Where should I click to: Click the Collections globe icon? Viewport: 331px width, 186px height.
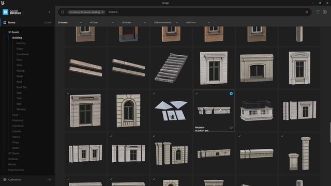point(5,179)
